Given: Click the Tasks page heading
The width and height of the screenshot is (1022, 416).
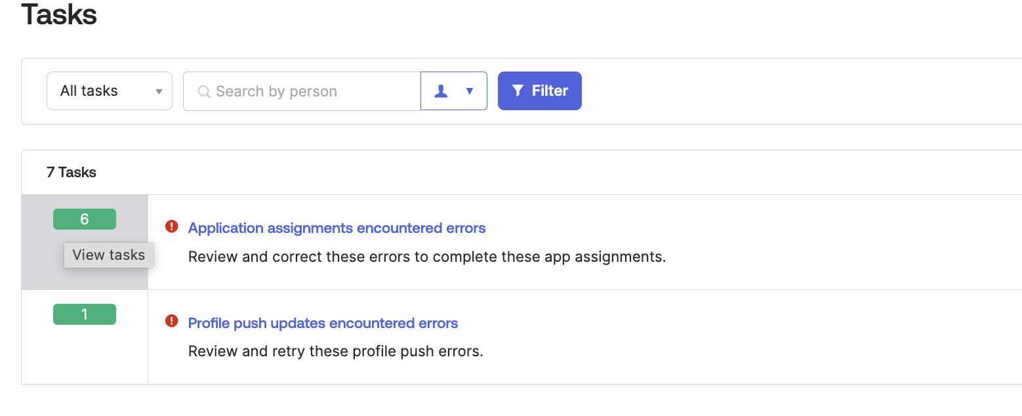Looking at the screenshot, I should click(x=59, y=14).
